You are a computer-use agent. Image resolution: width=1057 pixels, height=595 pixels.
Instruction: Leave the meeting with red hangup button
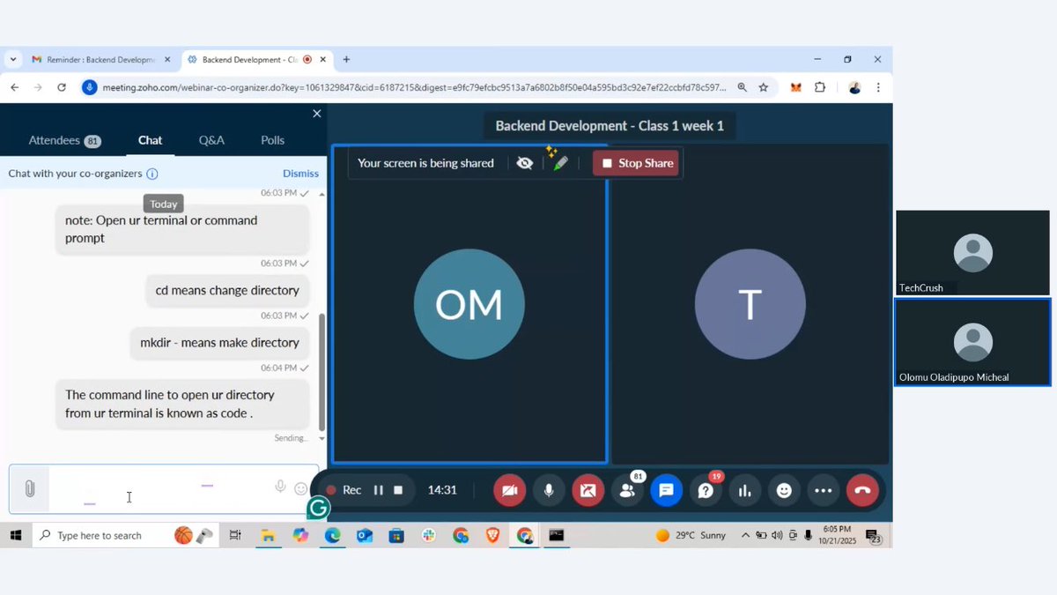point(862,491)
